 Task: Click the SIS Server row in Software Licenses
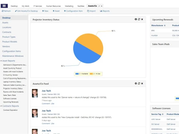[165, 124]
